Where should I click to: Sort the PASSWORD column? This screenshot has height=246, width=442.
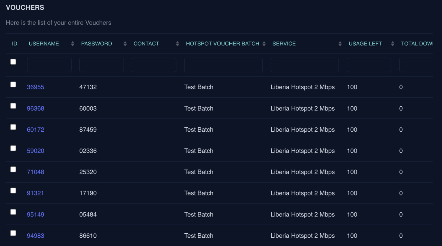point(125,43)
